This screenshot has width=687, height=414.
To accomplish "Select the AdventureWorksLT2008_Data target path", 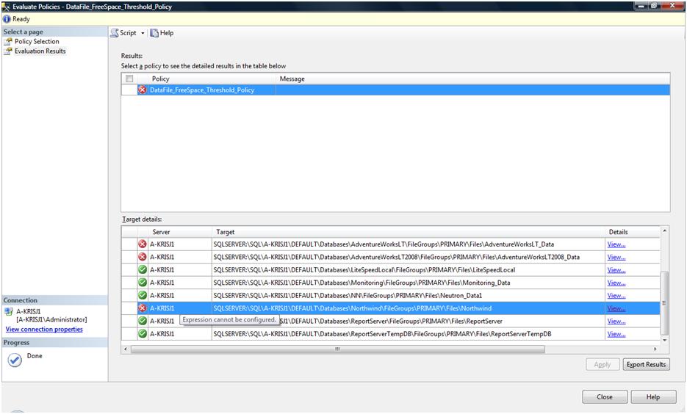I will (x=397, y=257).
